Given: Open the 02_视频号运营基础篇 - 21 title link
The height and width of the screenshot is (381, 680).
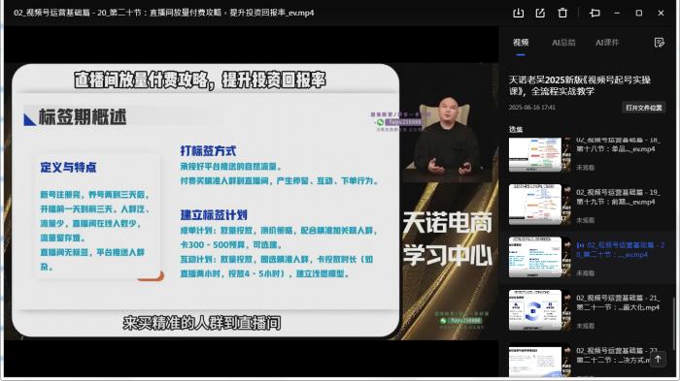Looking at the screenshot, I should coord(618,302).
